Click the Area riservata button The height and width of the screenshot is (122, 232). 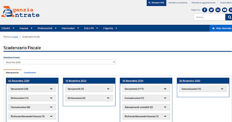(221, 28)
